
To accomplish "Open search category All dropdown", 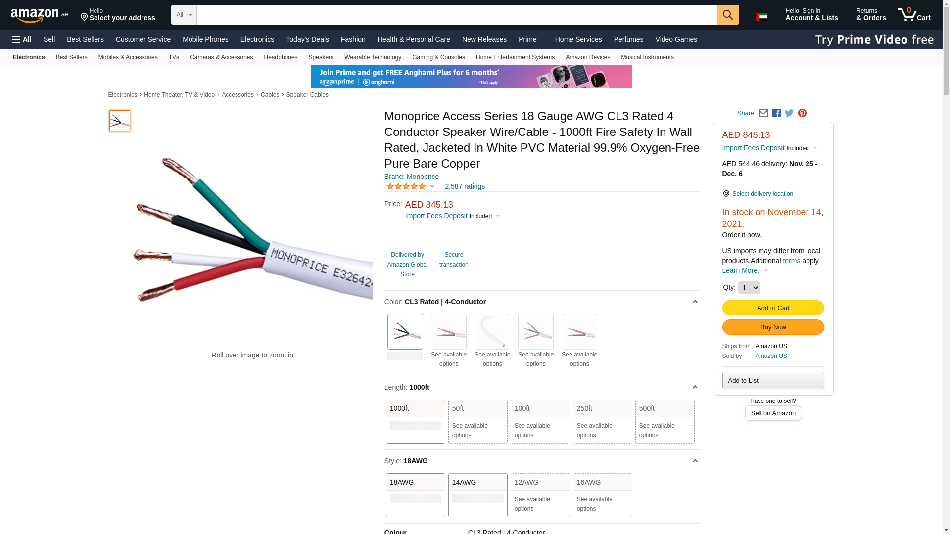I will tap(184, 15).
